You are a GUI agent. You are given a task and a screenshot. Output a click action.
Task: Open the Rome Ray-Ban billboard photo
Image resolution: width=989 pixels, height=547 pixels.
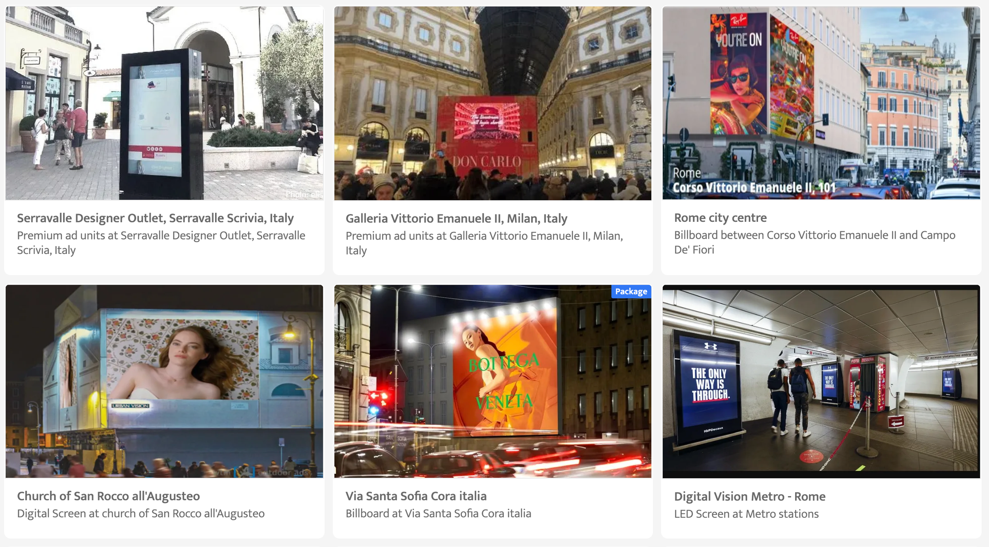(x=821, y=103)
